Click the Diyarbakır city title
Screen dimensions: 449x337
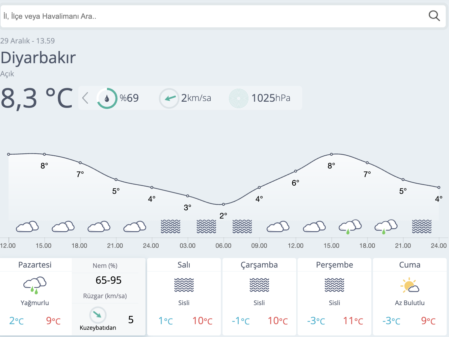(38, 58)
